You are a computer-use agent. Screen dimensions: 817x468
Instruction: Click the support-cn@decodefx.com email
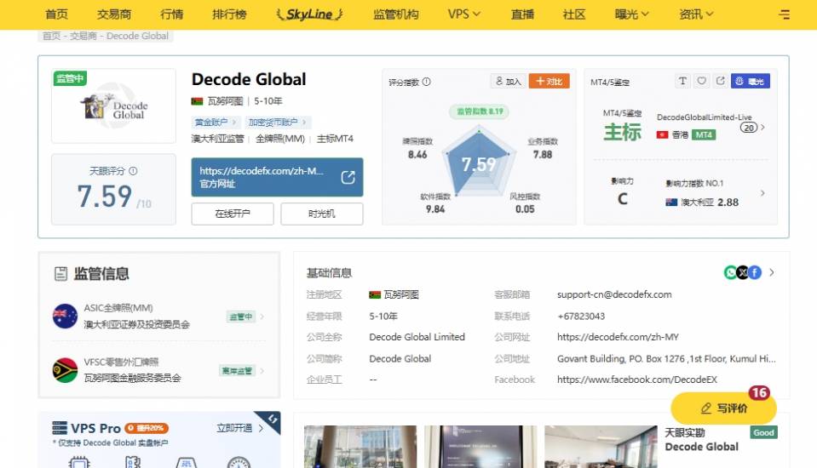[x=614, y=294]
